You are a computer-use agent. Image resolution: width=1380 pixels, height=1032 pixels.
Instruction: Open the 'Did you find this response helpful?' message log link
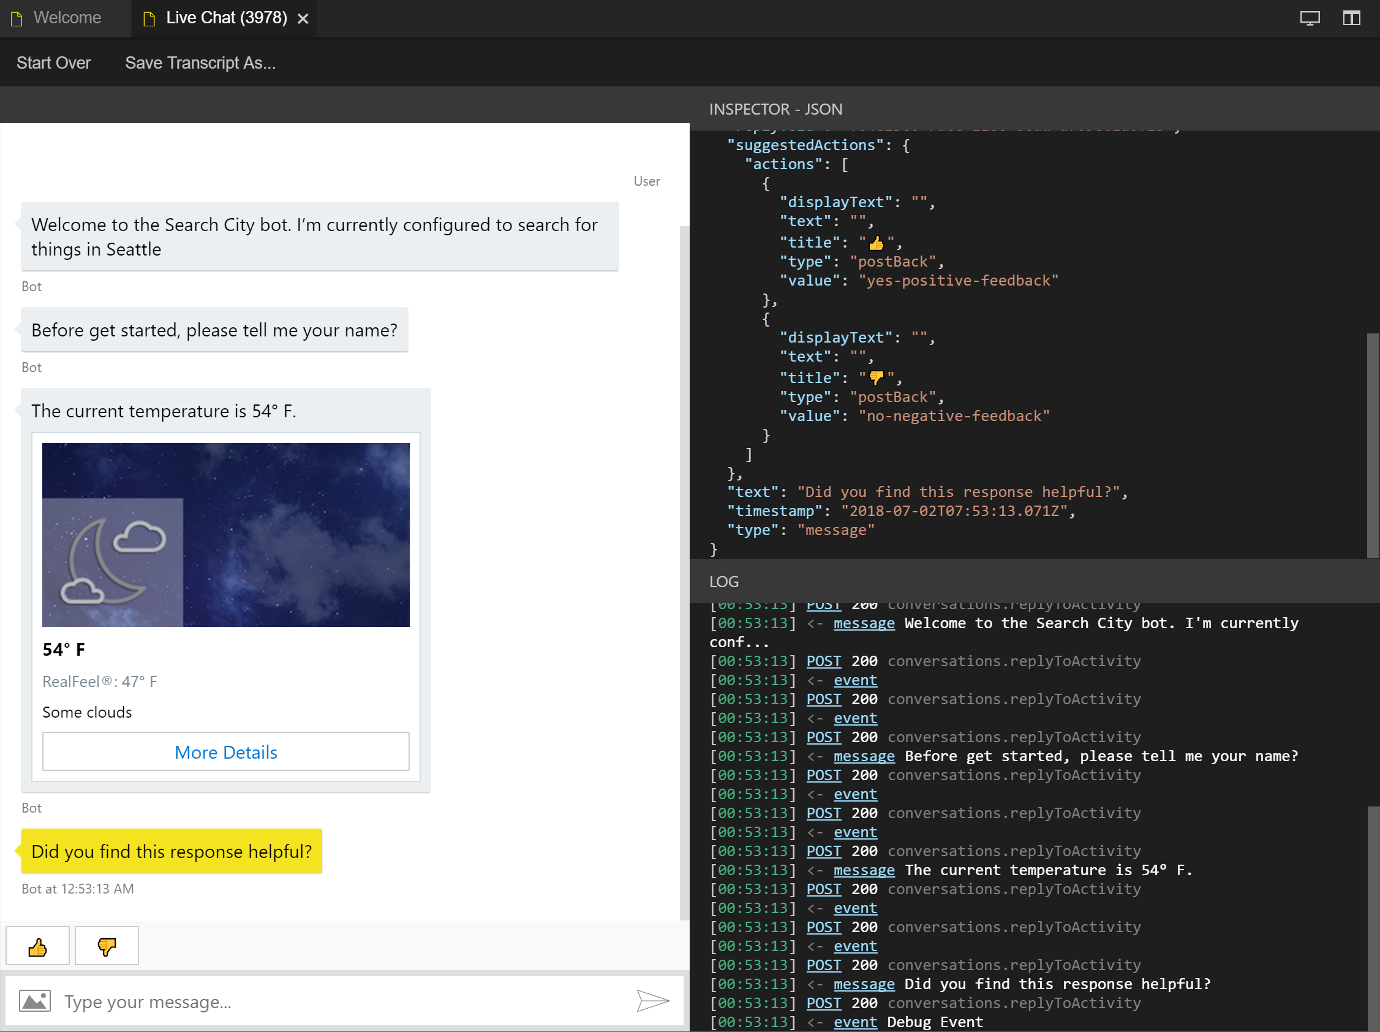point(864,984)
